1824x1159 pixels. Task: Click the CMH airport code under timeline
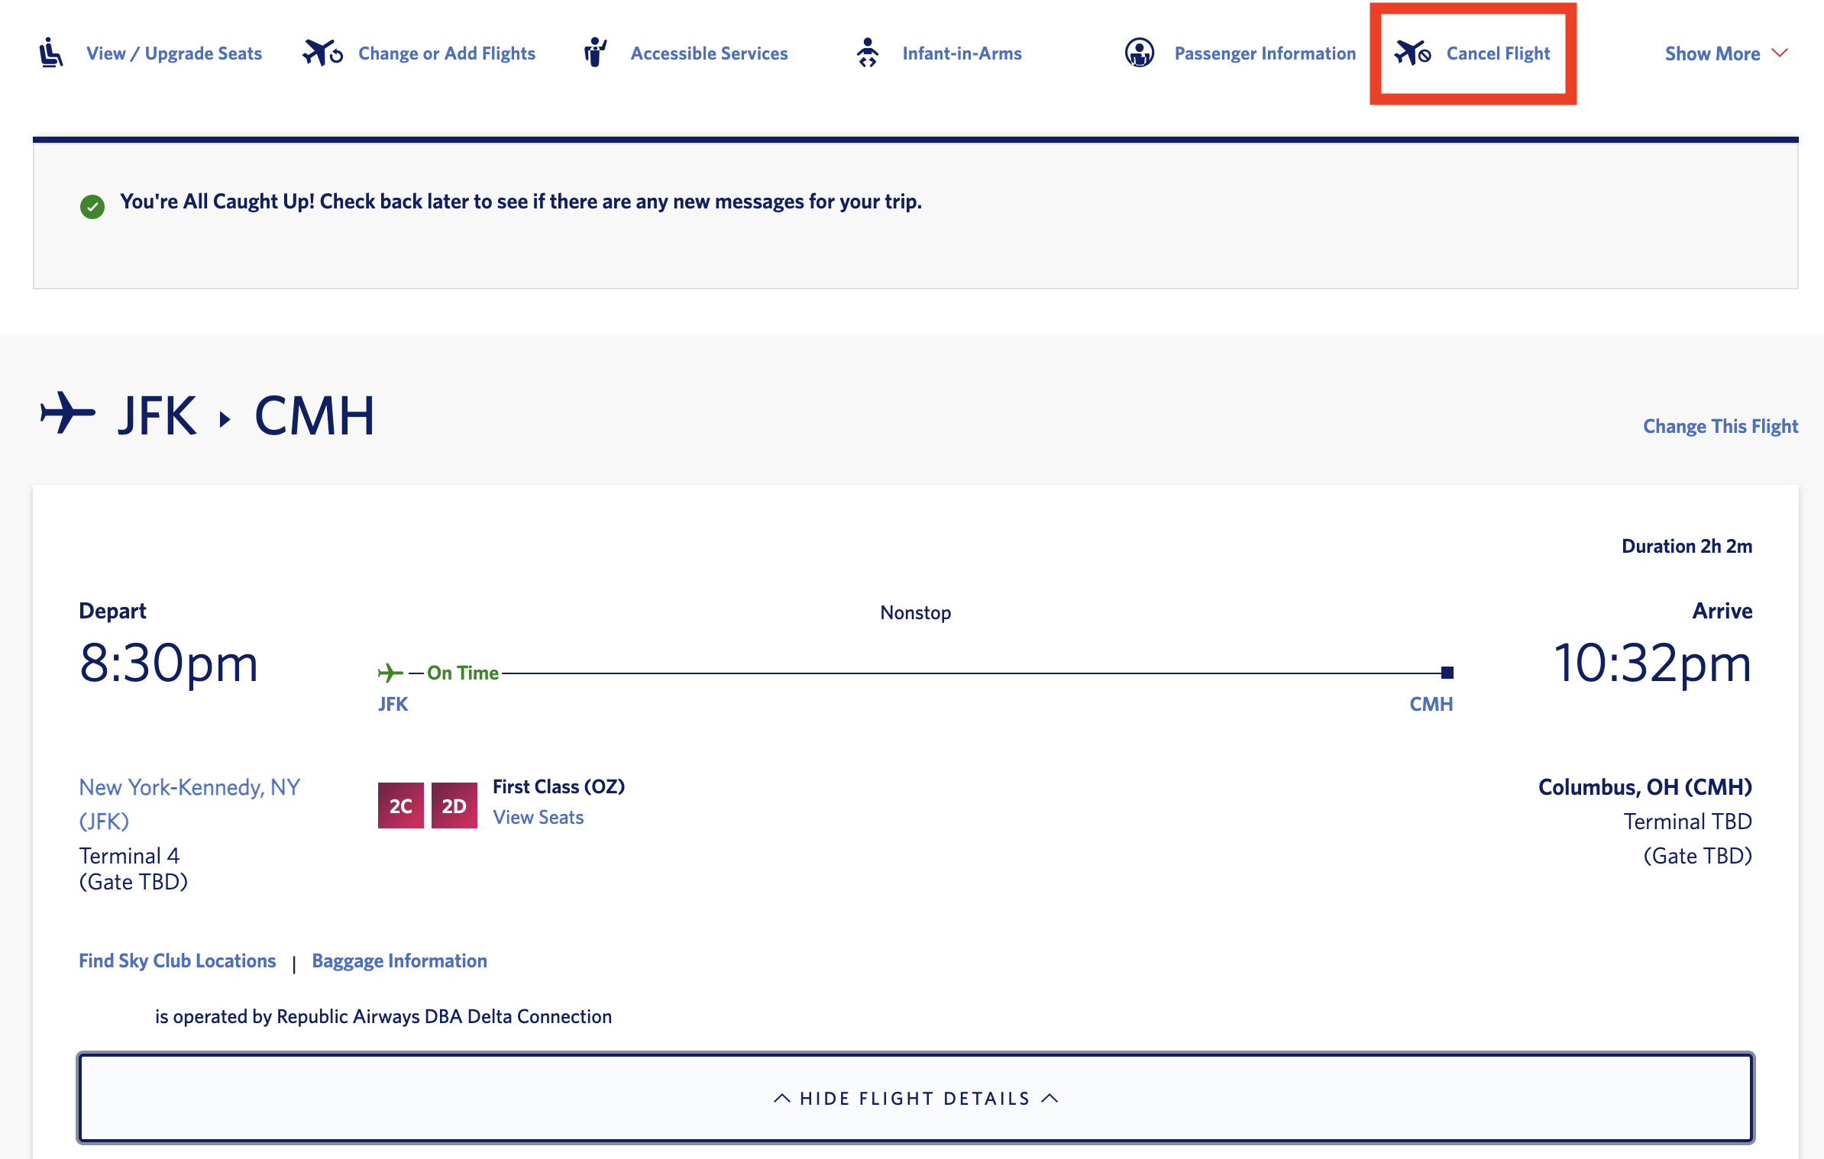point(1431,704)
